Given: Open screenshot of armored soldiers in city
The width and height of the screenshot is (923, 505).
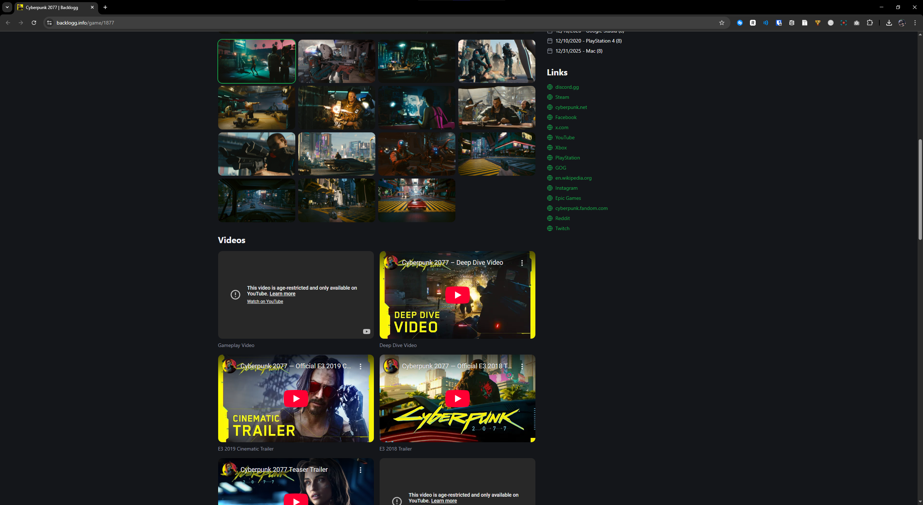Looking at the screenshot, I should tap(497, 61).
